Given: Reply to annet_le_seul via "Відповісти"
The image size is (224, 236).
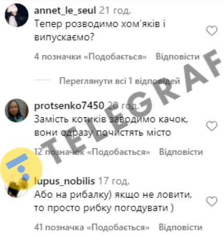Looking at the screenshot, I should pos(177,57).
